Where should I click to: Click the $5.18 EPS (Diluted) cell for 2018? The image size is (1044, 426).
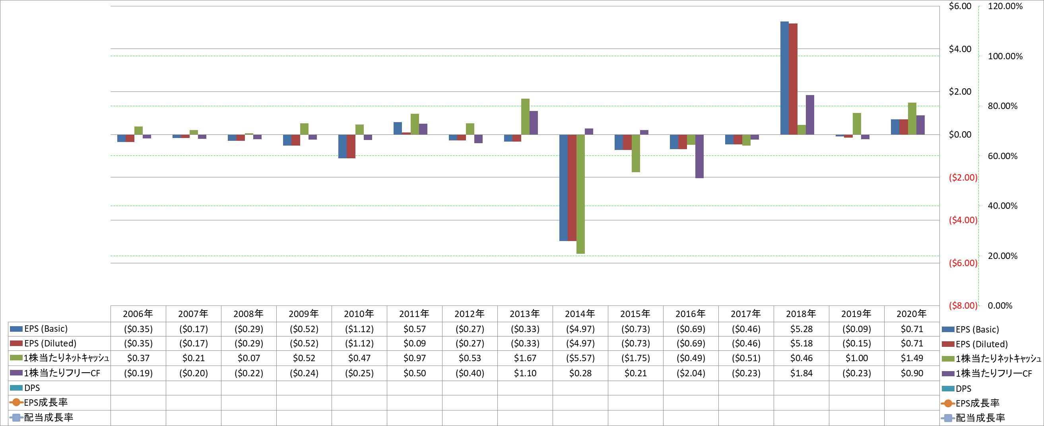pyautogui.click(x=801, y=343)
